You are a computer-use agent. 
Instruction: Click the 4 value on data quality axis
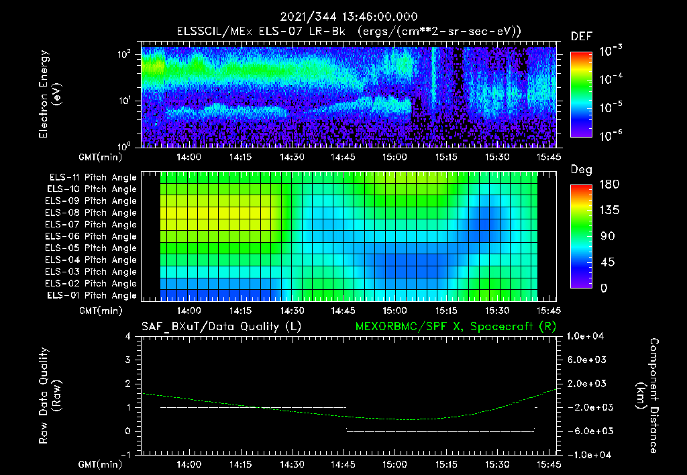128,336
